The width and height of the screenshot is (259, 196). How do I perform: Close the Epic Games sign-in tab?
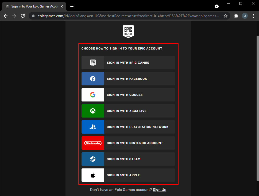coord(62,6)
